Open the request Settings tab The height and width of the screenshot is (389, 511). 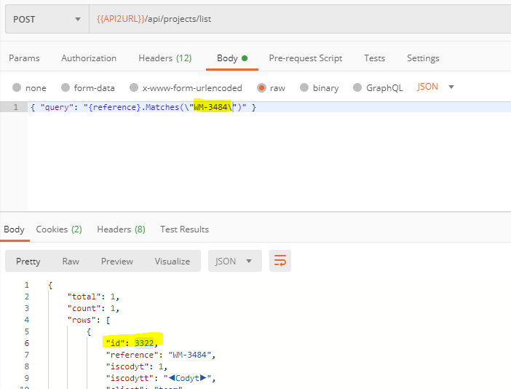click(423, 58)
